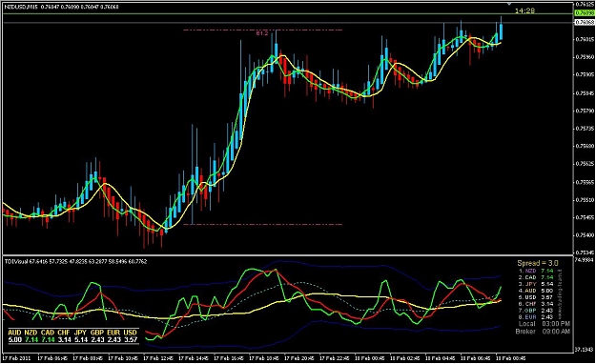Click the NZDUSD,M15 chart title label
This screenshot has height=364, width=596.
(21, 7)
